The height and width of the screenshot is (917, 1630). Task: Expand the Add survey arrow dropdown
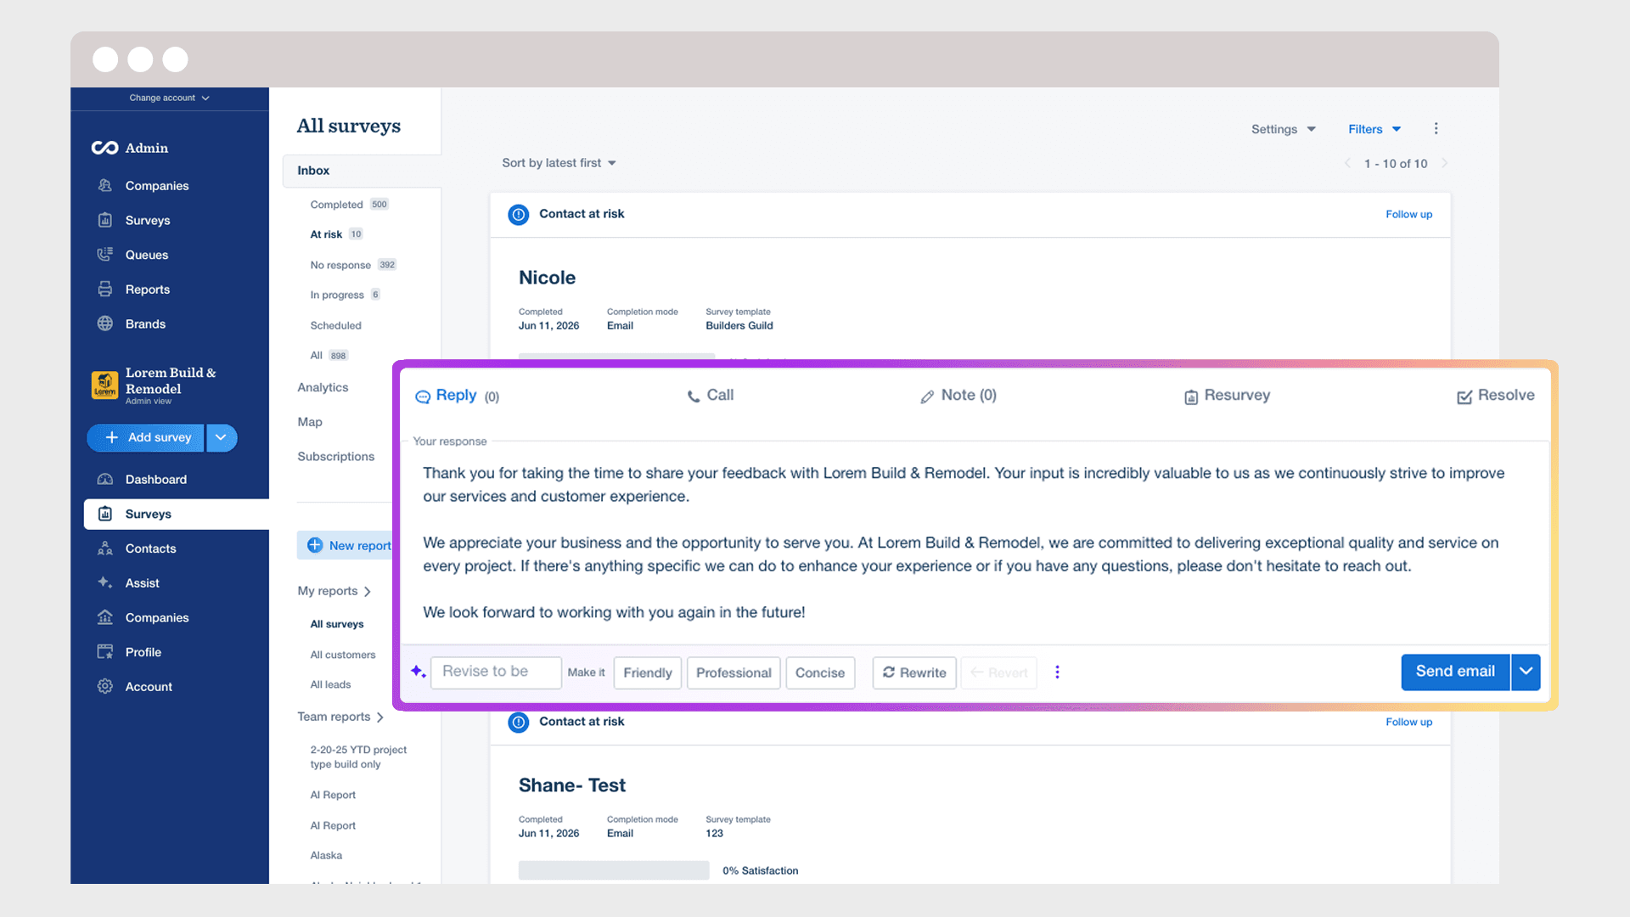point(221,437)
